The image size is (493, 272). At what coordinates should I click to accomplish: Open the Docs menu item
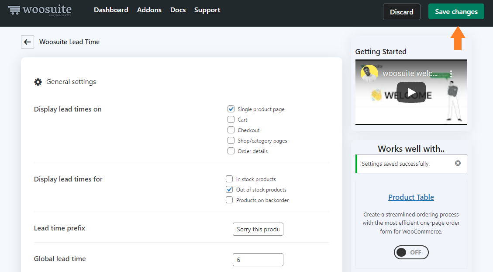[178, 10]
